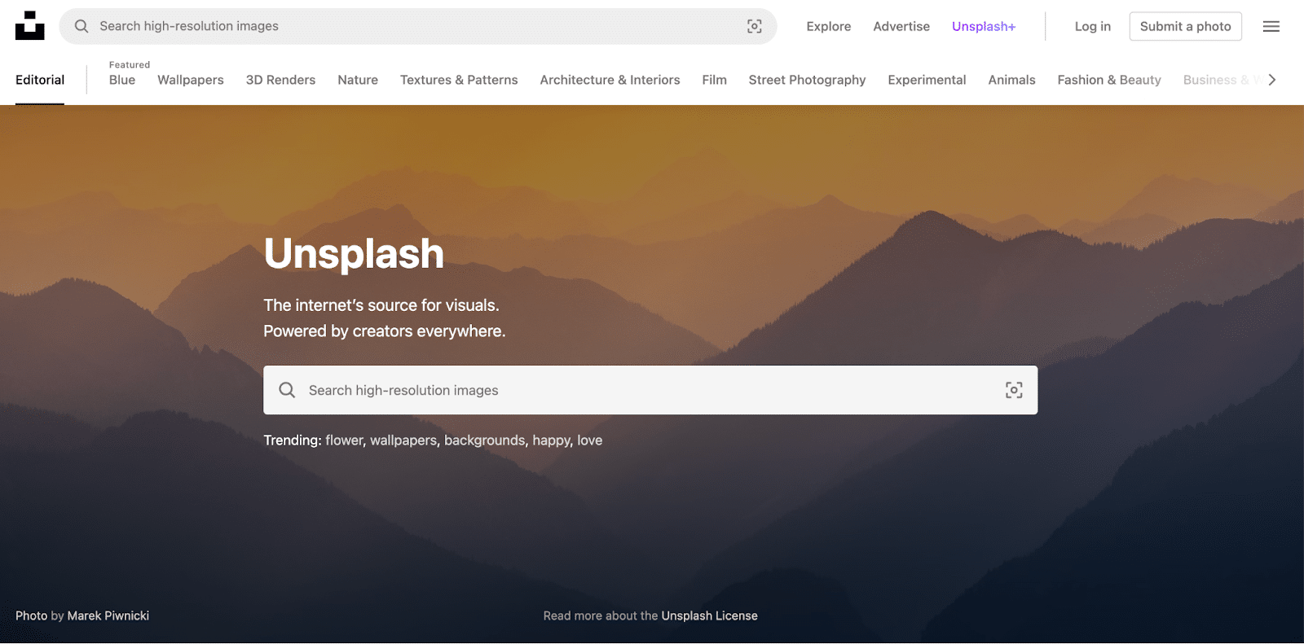Go to Textures & Patterns topic
The image size is (1304, 644).
[x=459, y=80]
